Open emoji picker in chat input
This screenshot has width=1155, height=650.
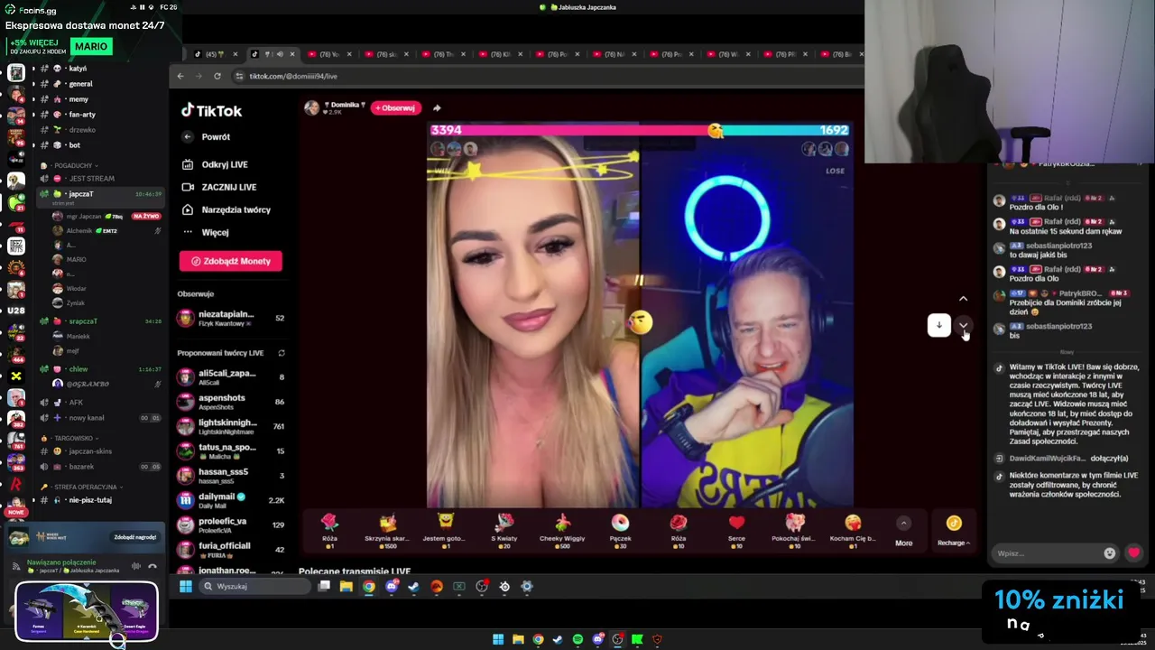point(1110,553)
